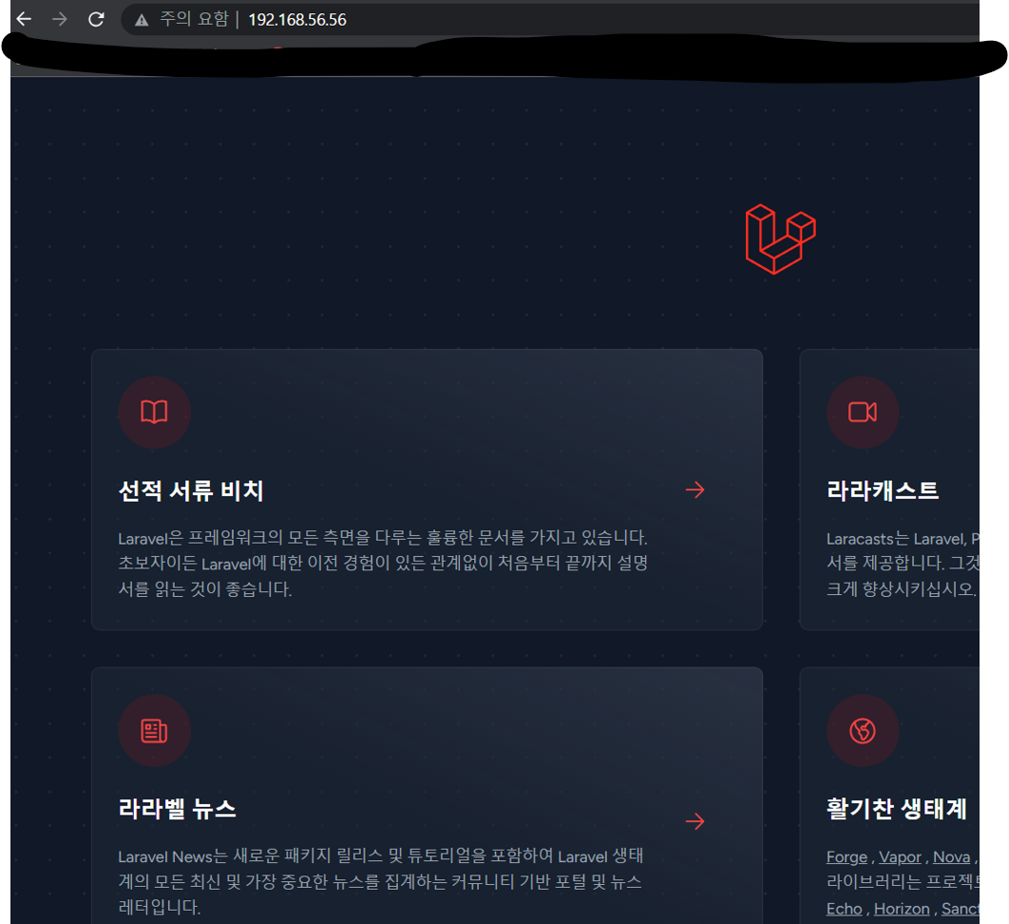
Task: Click the browser forward arrow
Action: (x=60, y=19)
